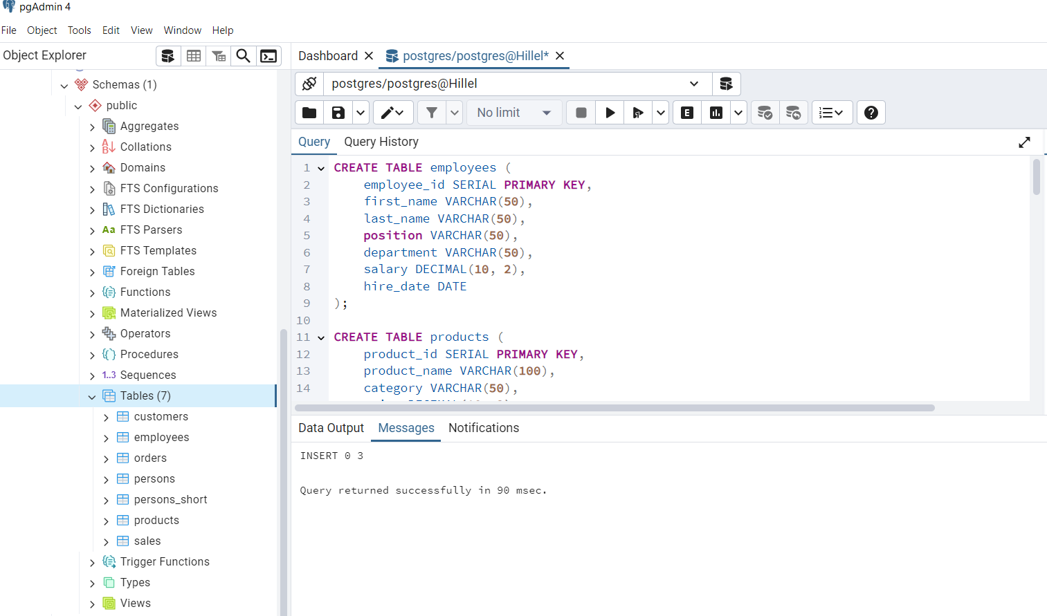Open the Query Tool icon

click(x=168, y=55)
